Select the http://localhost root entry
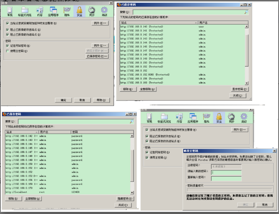Screen dimensions: 279x214 [x=16, y=192]
